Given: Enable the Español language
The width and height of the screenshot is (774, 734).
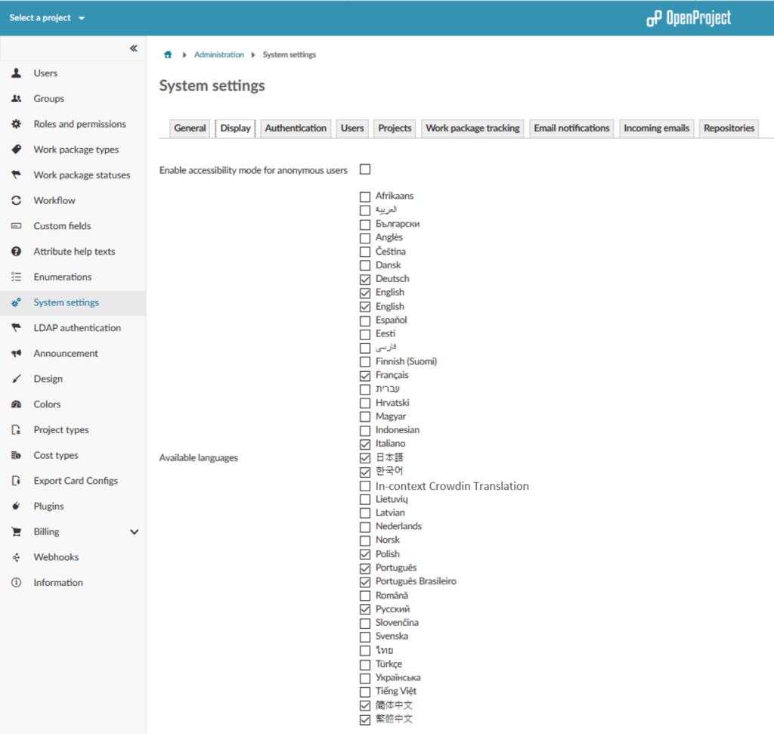Looking at the screenshot, I should 364,320.
